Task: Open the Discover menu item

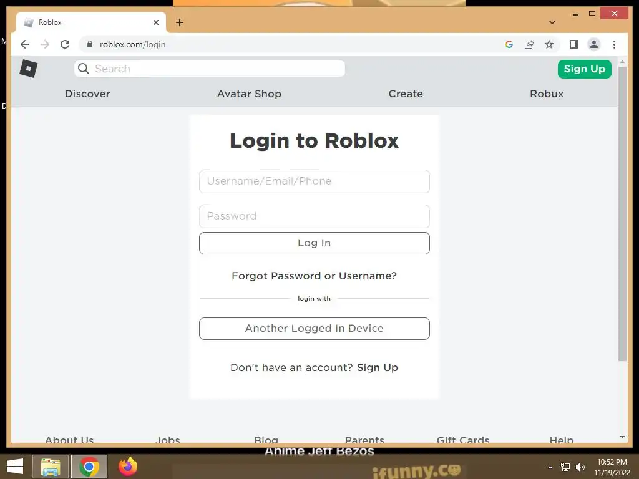Action: click(x=87, y=94)
